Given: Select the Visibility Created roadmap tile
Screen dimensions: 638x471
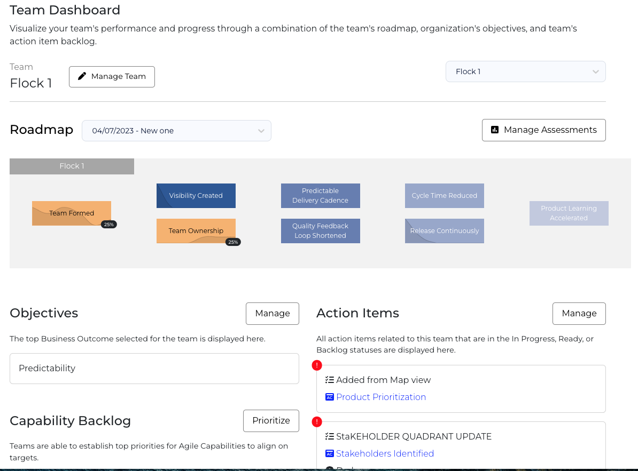Looking at the screenshot, I should coord(196,196).
